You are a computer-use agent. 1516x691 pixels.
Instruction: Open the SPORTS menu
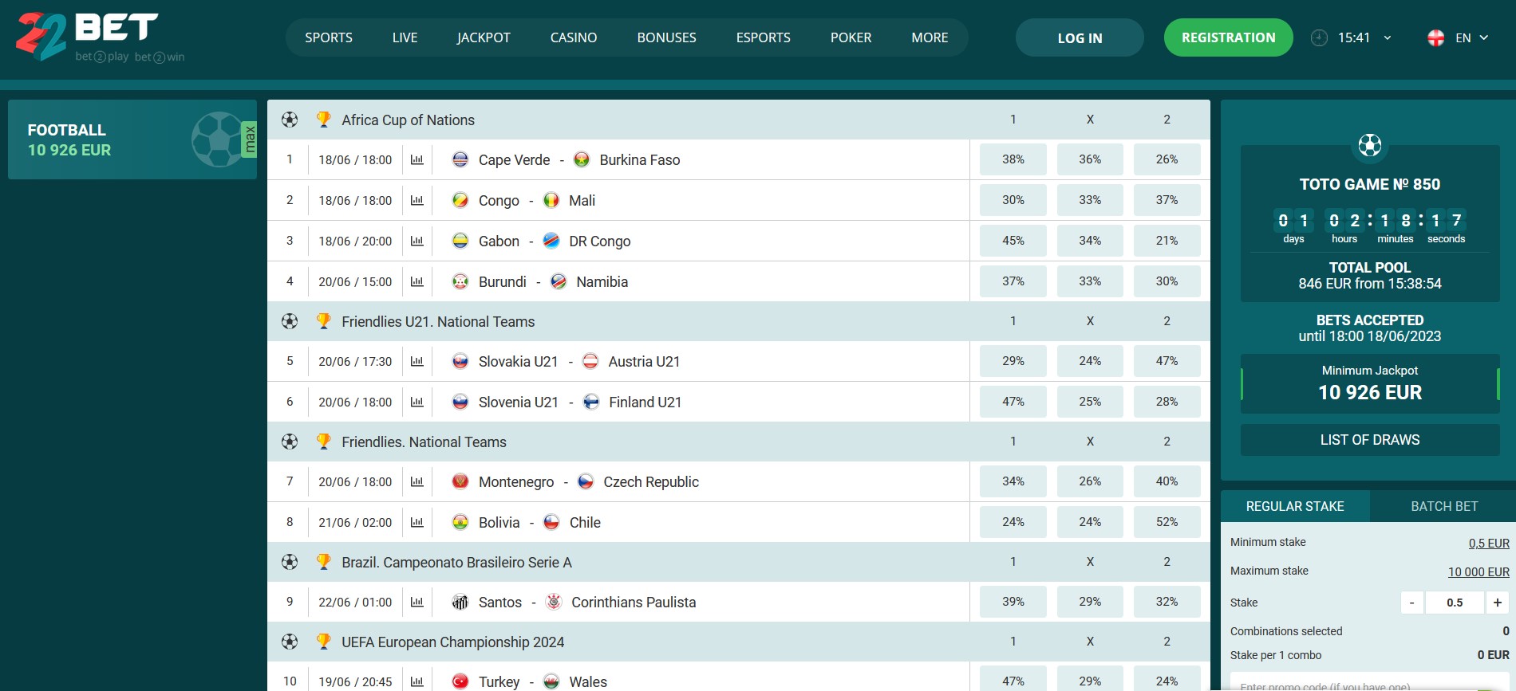pyautogui.click(x=329, y=37)
